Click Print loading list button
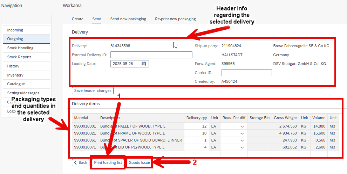347x174 pixels. [x=108, y=162]
